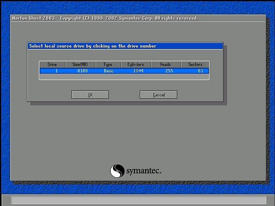Screen dimensions: 275x206
Task: Click the Sectors column header
Action: pyautogui.click(x=195, y=65)
